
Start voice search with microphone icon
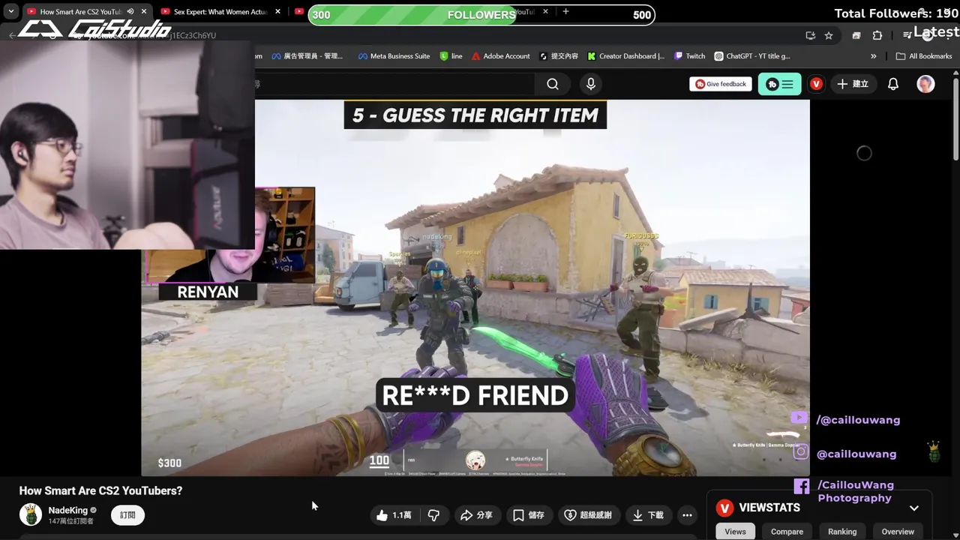point(591,84)
